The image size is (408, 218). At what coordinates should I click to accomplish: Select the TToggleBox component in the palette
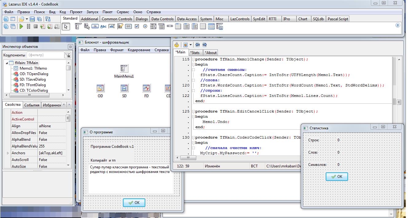pos(128,26)
